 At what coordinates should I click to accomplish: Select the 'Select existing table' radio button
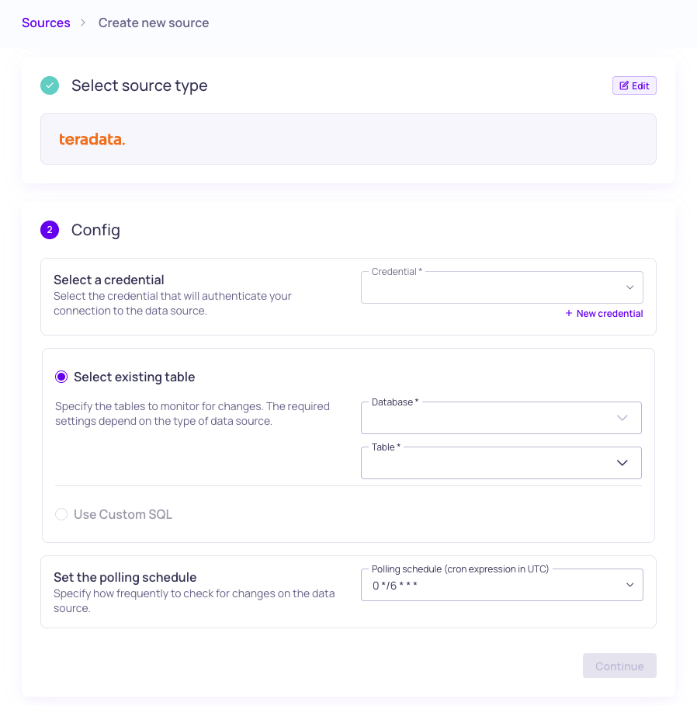(x=61, y=377)
